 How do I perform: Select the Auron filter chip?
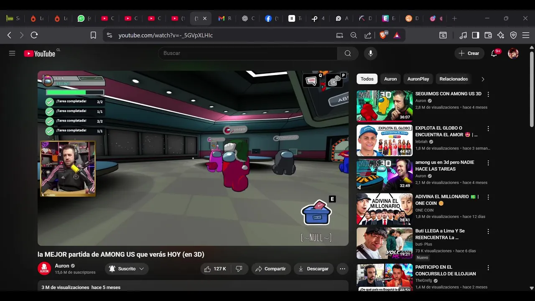click(390, 79)
